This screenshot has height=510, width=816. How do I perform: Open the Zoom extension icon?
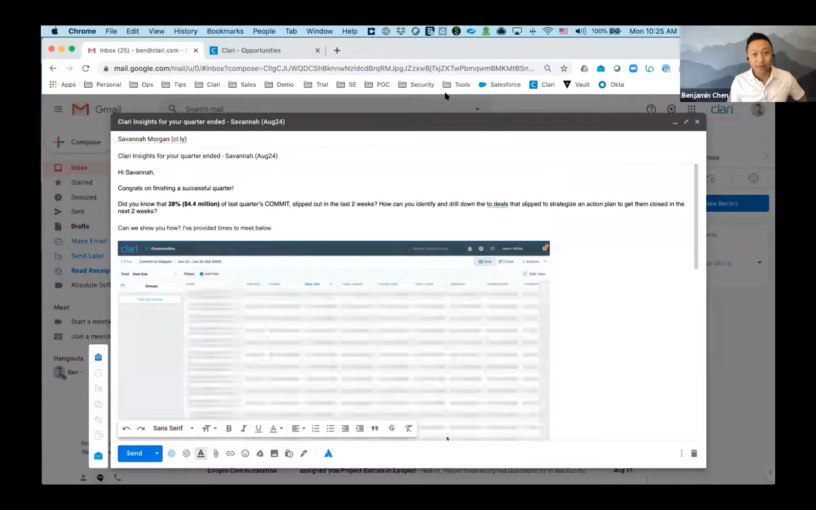633,68
